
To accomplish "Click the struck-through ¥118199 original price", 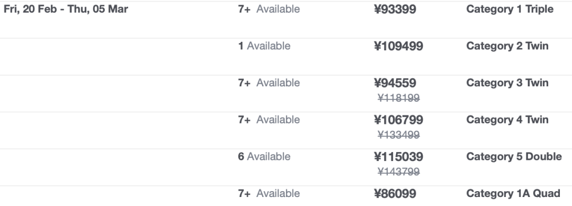I will (x=399, y=98).
